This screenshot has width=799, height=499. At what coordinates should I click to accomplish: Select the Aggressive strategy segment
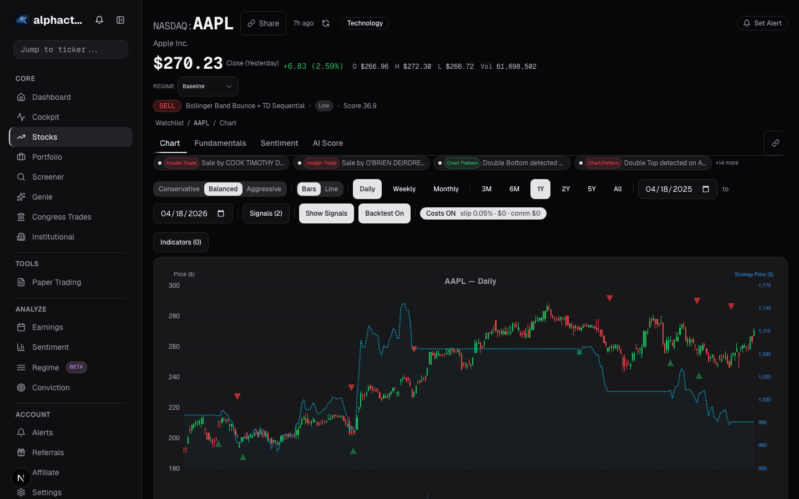pyautogui.click(x=264, y=189)
